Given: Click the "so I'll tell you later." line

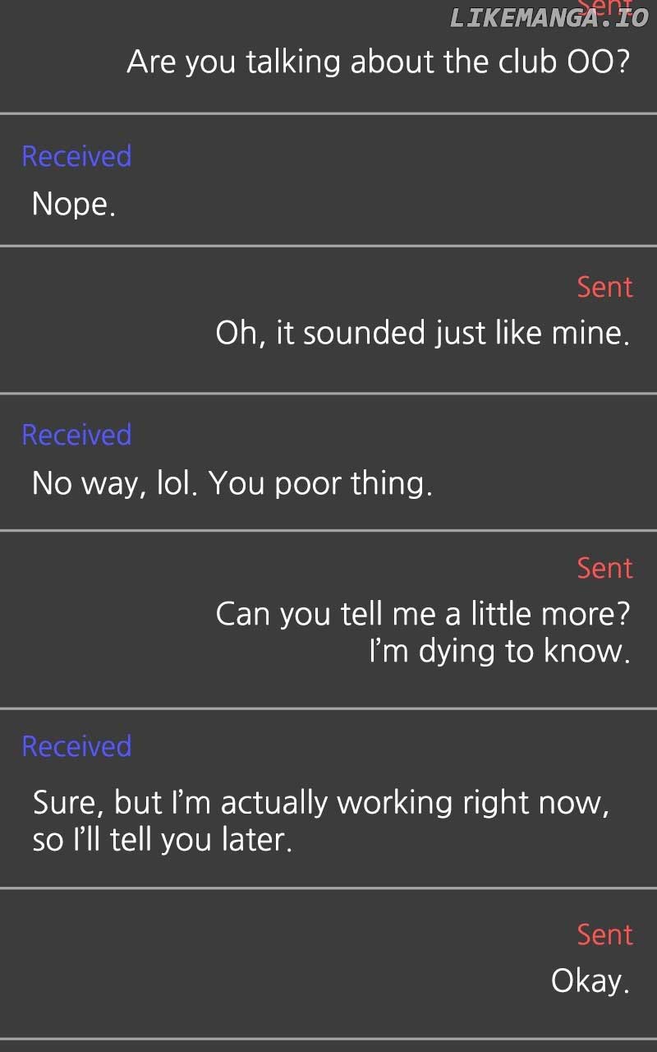Looking at the screenshot, I should [x=162, y=841].
